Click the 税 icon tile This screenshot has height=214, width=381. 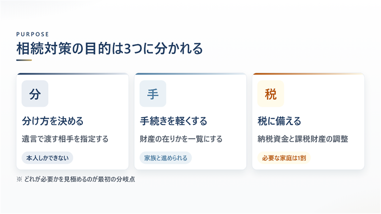click(271, 93)
